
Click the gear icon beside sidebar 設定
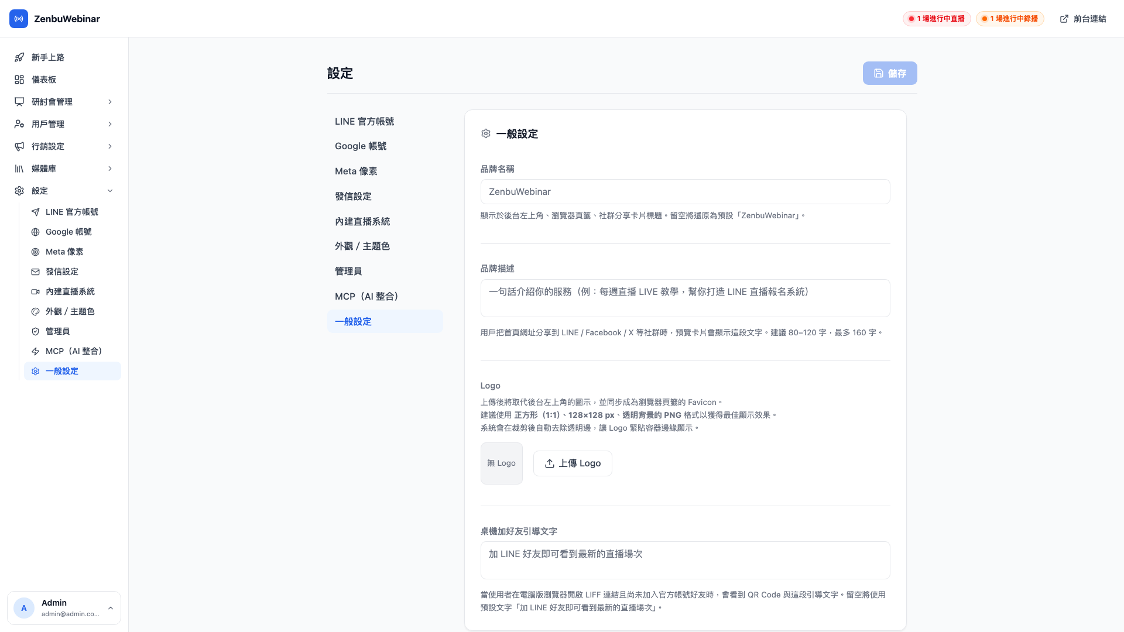point(19,191)
